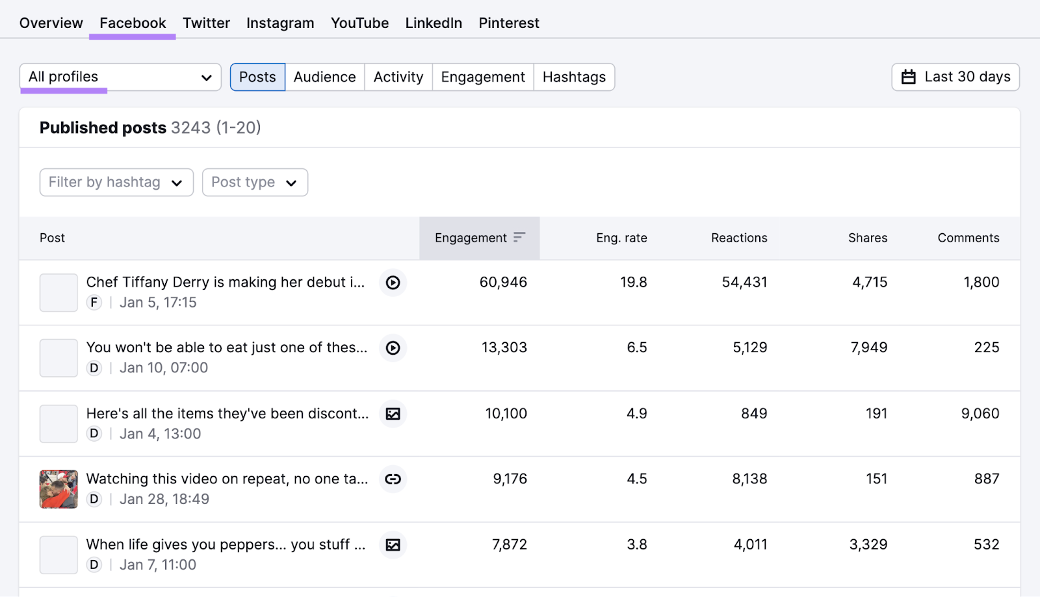Image resolution: width=1040 pixels, height=597 pixels.
Task: Click the F profile badge on the first post
Action: tap(94, 303)
